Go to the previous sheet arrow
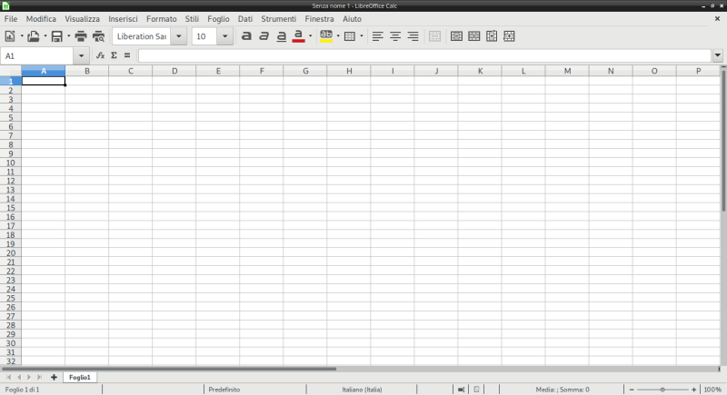This screenshot has width=727, height=395. pyautogui.click(x=19, y=378)
